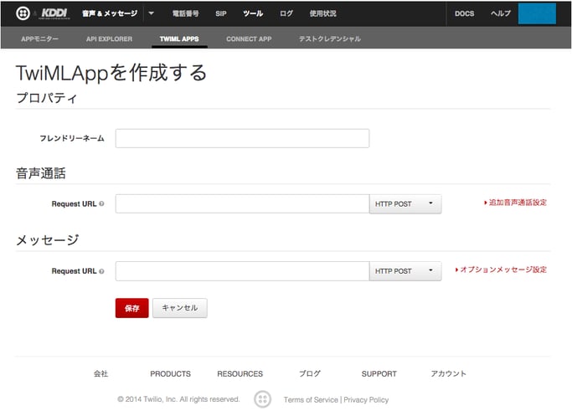Open the ブログ footer link
The height and width of the screenshot is (411, 572).
(310, 373)
